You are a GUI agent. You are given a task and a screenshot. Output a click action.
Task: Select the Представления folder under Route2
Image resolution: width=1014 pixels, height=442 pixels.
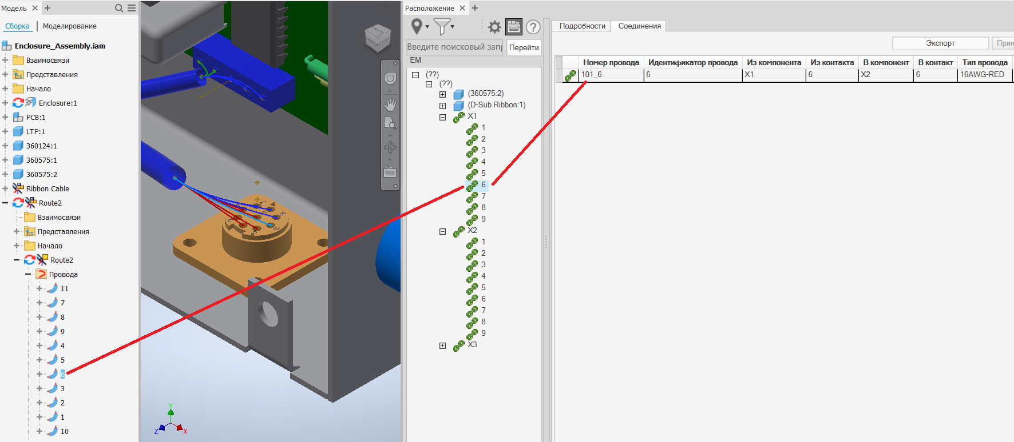[x=63, y=231]
